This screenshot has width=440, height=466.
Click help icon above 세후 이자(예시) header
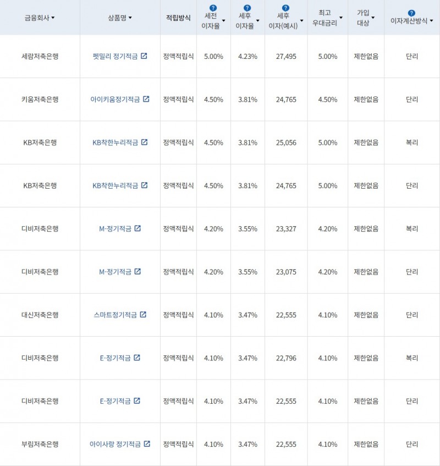tap(285, 8)
